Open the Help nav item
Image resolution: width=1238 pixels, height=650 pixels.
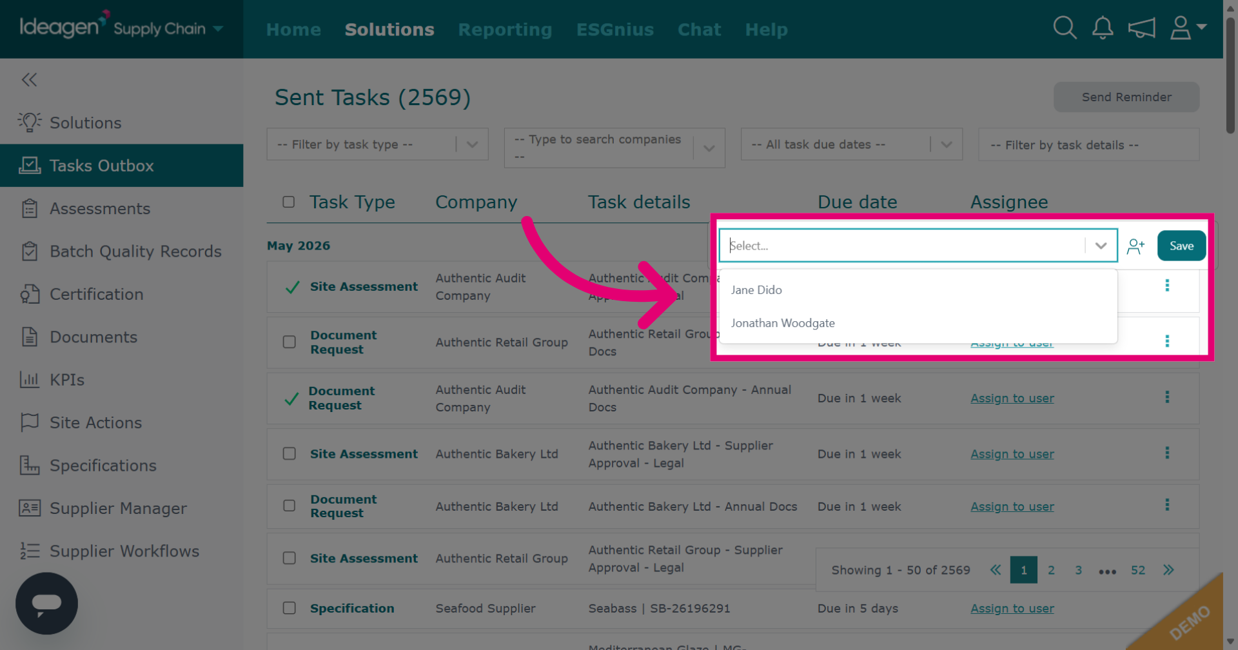click(766, 30)
